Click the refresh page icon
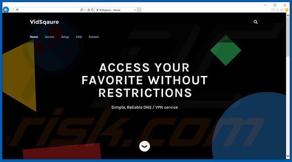This screenshot has height=162, width=292. coord(92,10)
